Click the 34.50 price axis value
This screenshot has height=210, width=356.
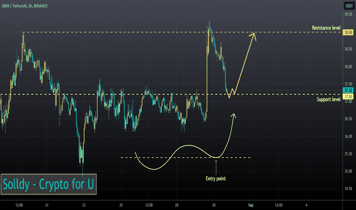[348, 189]
